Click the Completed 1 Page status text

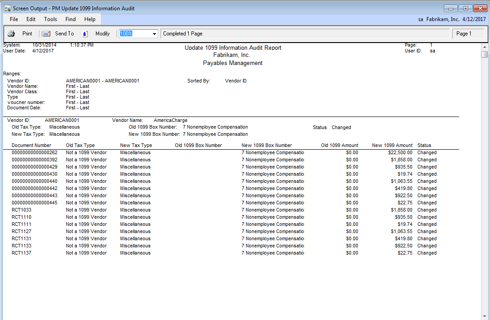pos(183,34)
